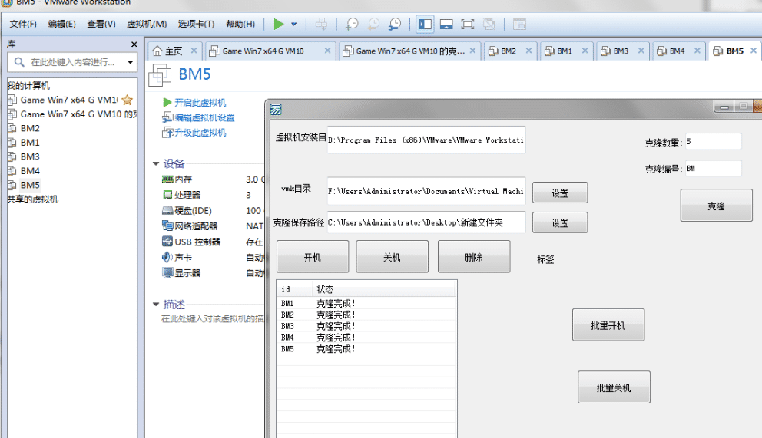Click the Unity mode toolbar icon
Image resolution: width=762 pixels, height=438 pixels.
pos(489,25)
